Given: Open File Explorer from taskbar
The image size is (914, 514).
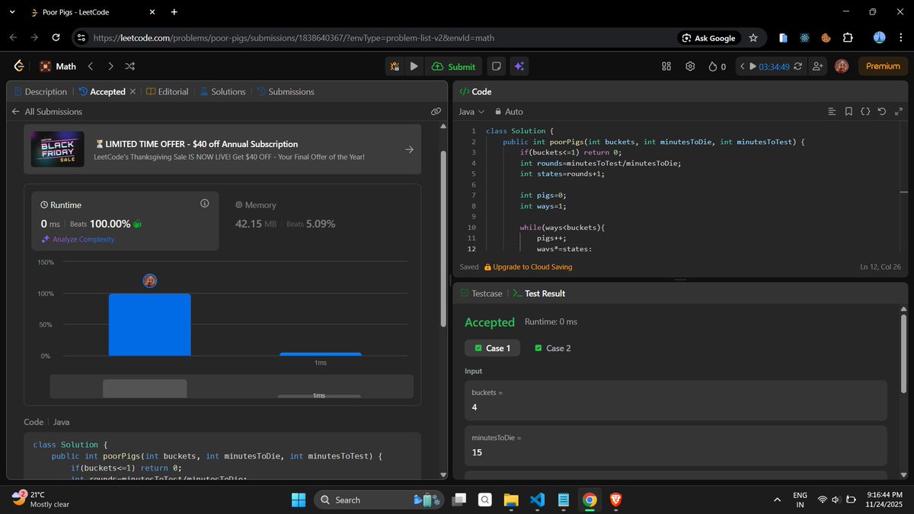Looking at the screenshot, I should click(x=510, y=500).
